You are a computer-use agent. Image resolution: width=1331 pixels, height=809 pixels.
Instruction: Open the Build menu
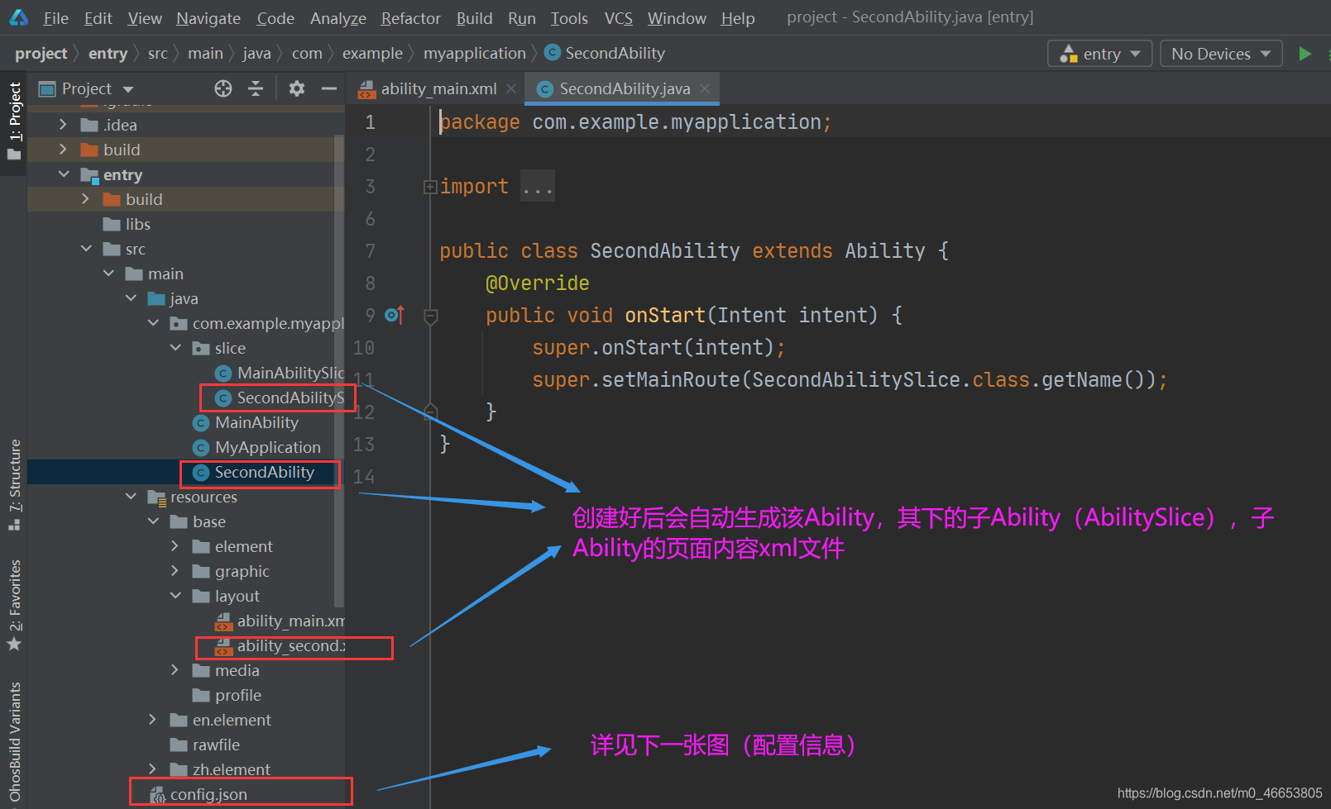474,18
